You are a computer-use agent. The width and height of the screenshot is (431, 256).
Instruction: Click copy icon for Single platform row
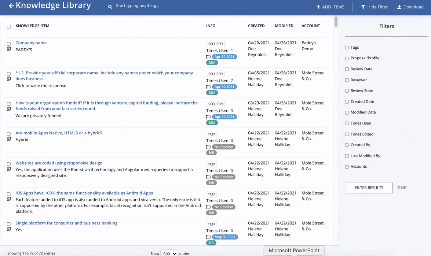coord(9,229)
